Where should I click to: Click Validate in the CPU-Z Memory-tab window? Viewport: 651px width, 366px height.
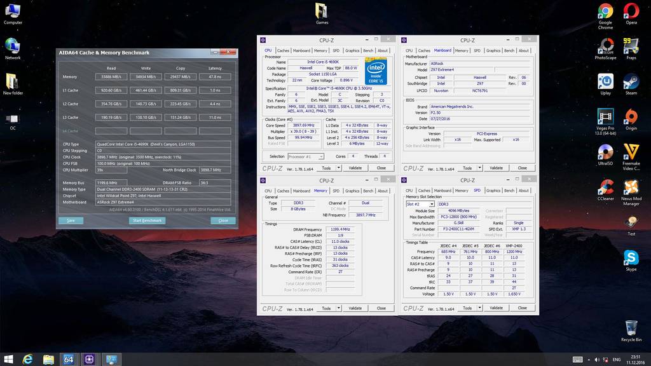coord(355,308)
